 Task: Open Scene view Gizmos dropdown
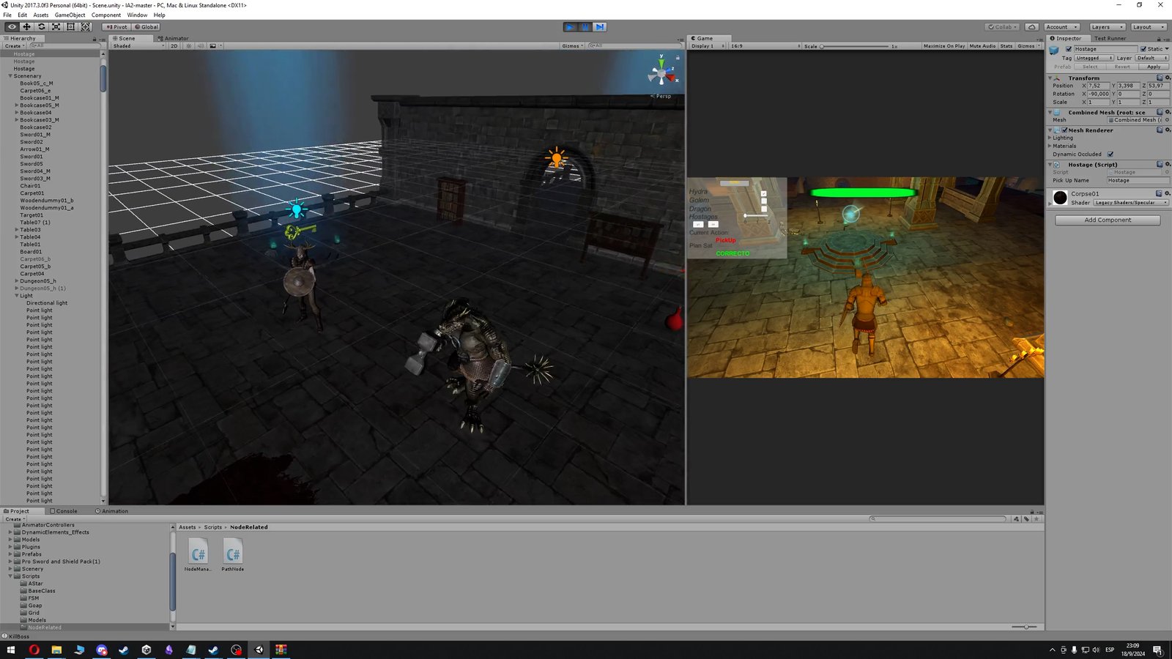pos(573,46)
